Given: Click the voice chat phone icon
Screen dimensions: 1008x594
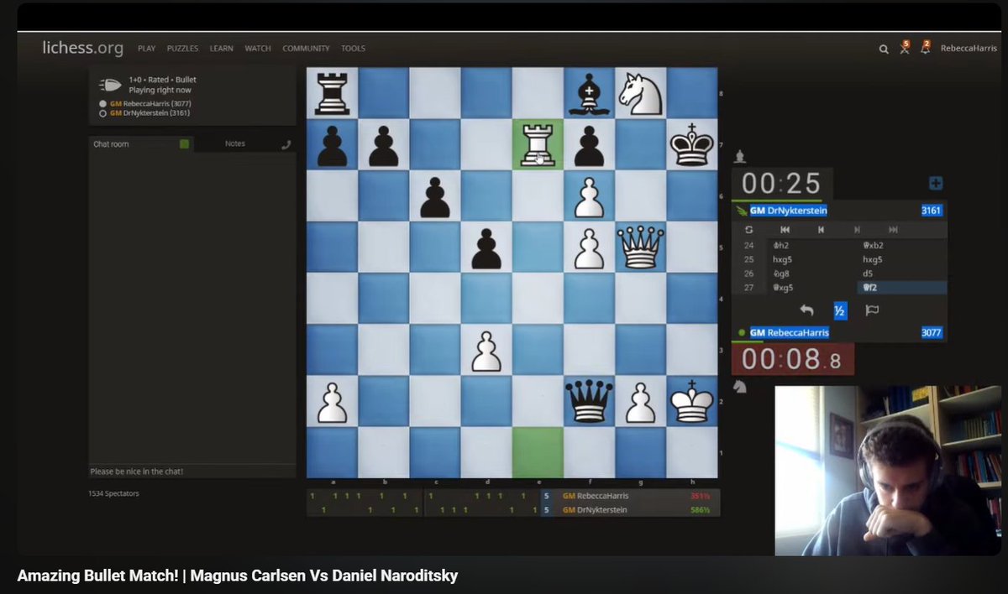Looking at the screenshot, I should (x=286, y=144).
